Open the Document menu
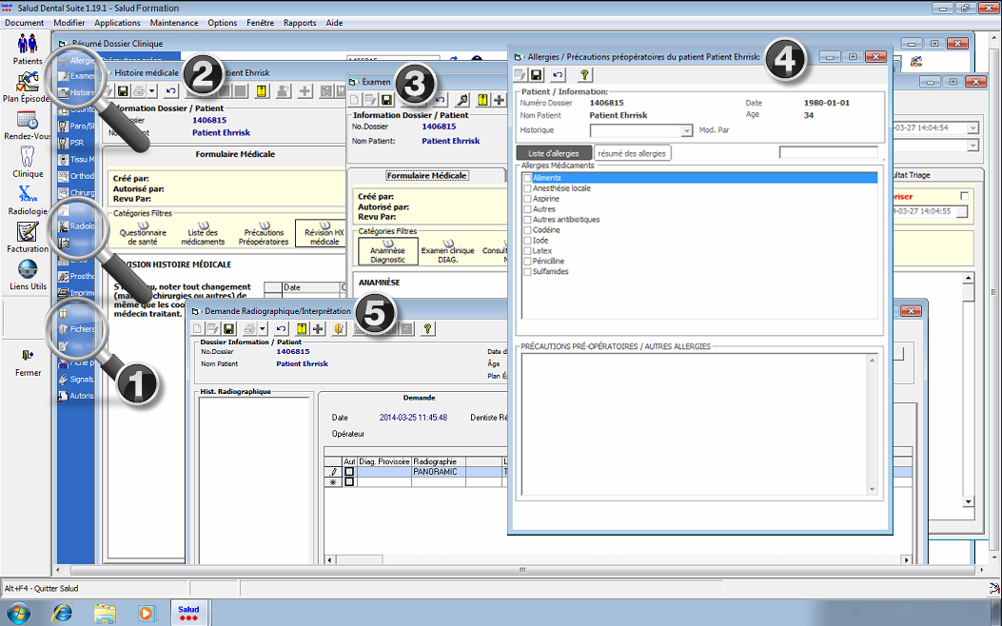The height and width of the screenshot is (626, 1002). point(25,23)
